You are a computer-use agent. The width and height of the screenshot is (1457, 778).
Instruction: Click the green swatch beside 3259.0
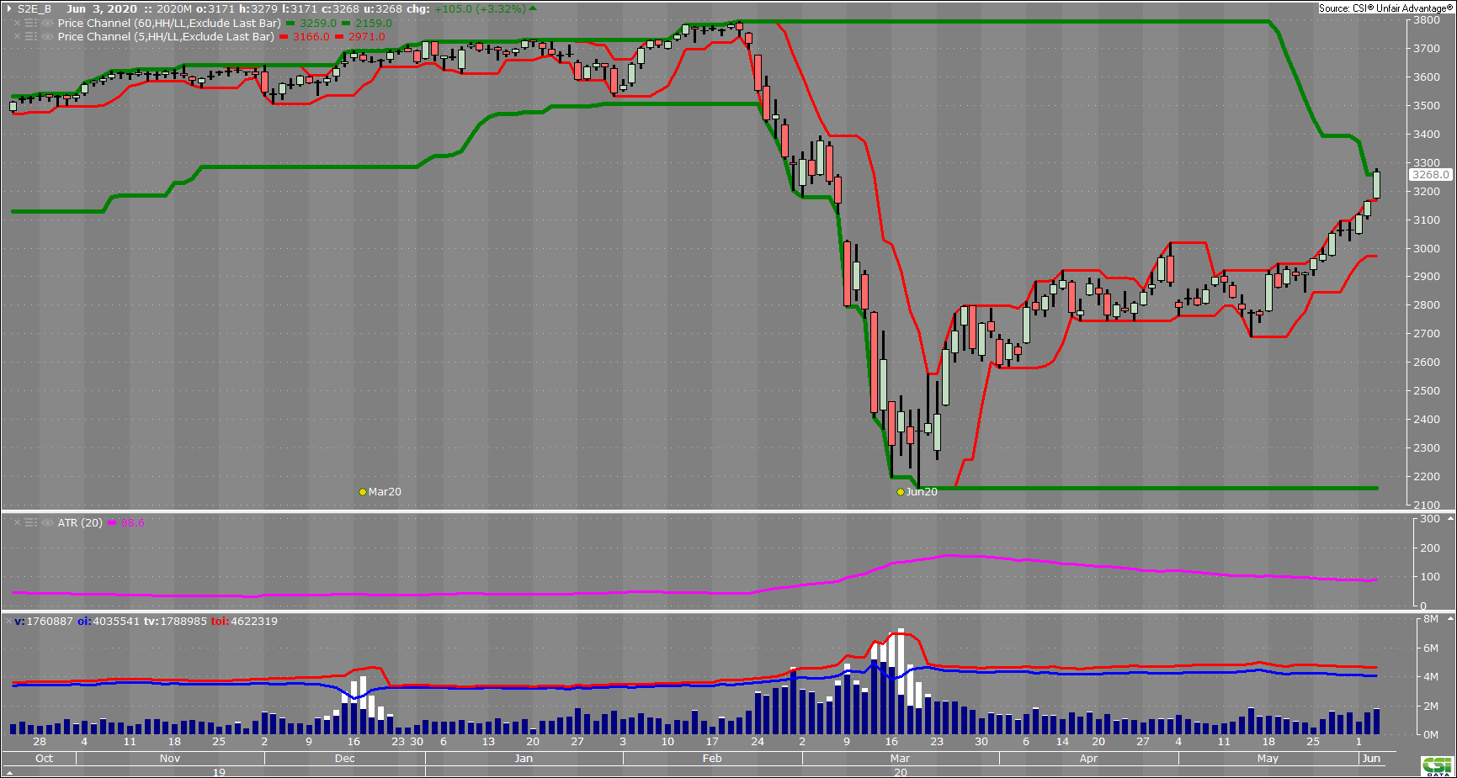point(290,24)
